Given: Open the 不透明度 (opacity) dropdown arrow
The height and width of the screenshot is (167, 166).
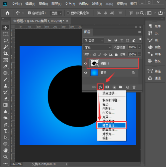Looking at the screenshot, I should [139, 47].
